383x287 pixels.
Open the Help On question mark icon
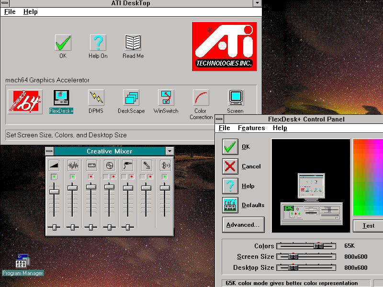click(98, 43)
